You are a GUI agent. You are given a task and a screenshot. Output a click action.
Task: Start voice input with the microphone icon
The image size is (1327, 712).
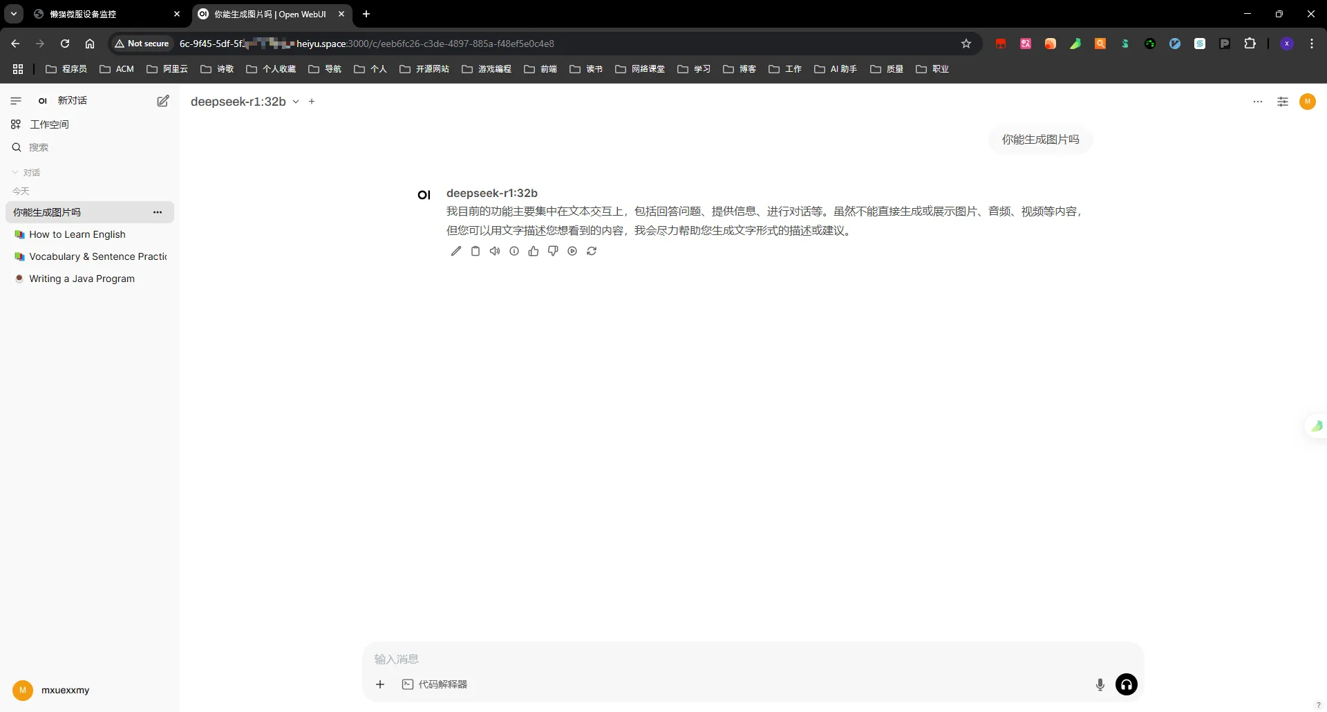(x=1100, y=684)
